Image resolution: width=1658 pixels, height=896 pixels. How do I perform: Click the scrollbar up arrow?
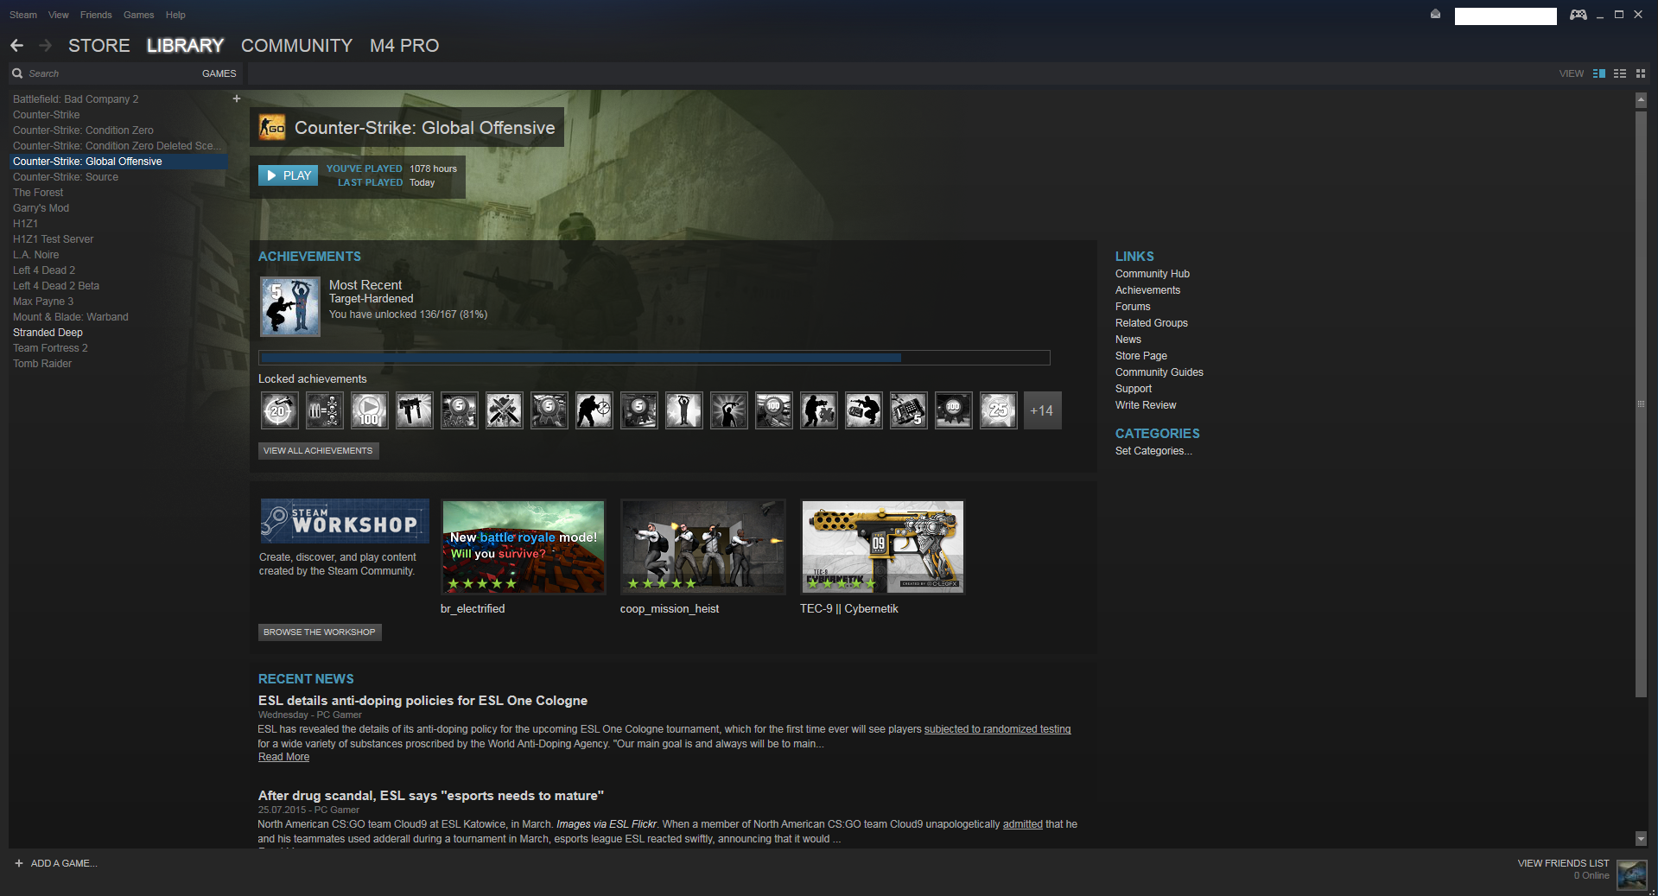pos(1641,100)
